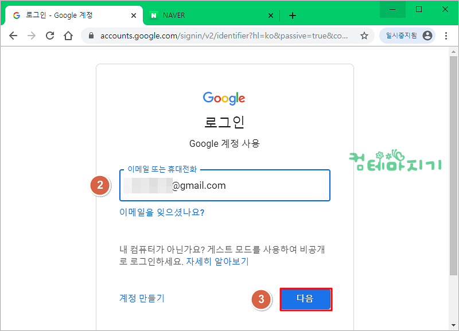Close the Chrome window
The image size is (459, 331).
(x=445, y=9)
